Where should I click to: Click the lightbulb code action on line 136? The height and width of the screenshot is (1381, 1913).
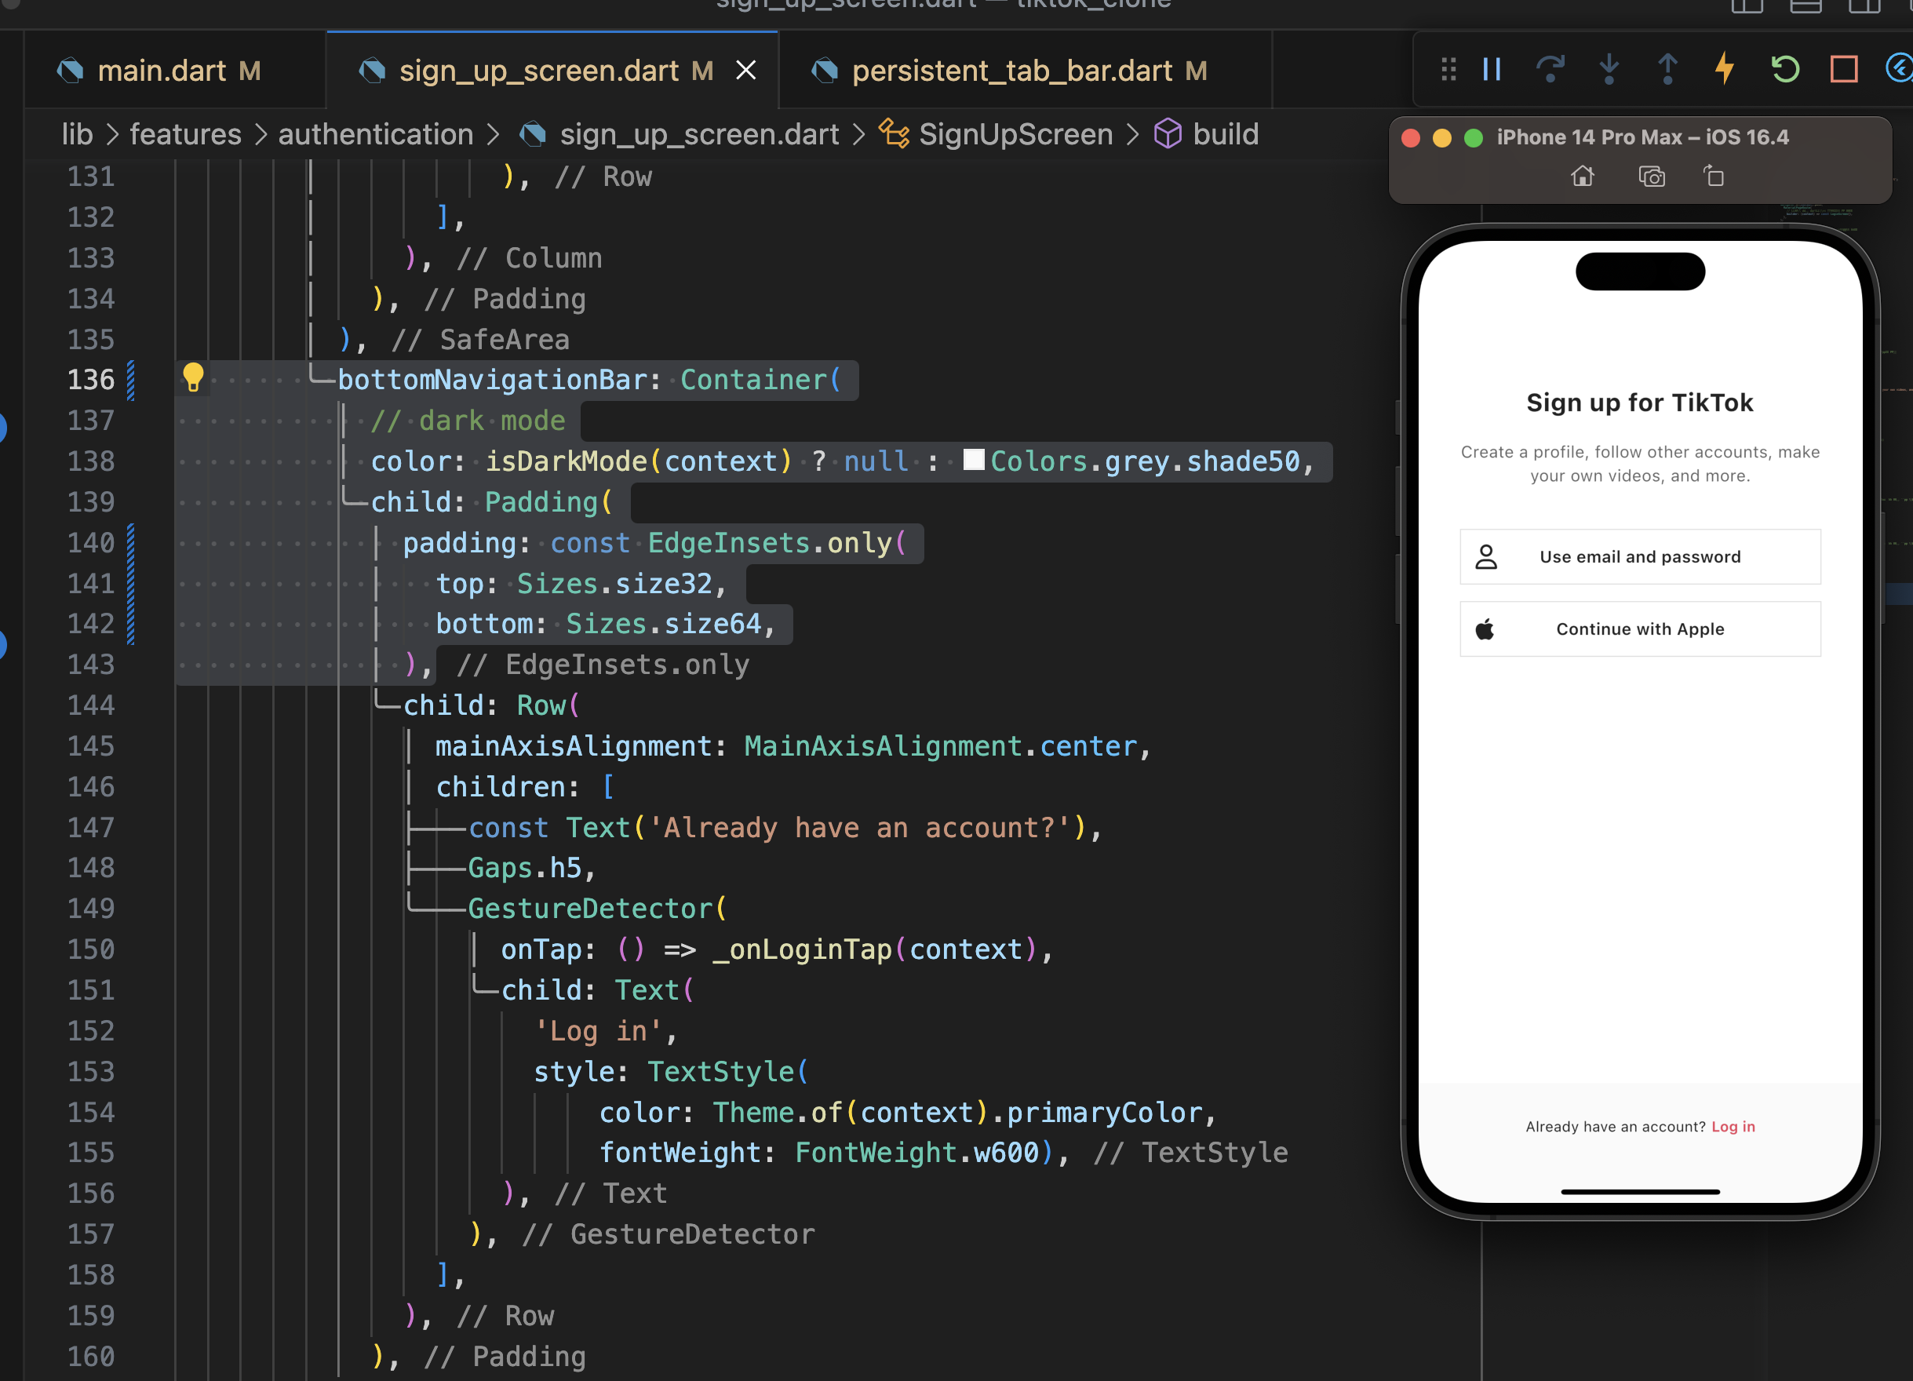coord(193,377)
